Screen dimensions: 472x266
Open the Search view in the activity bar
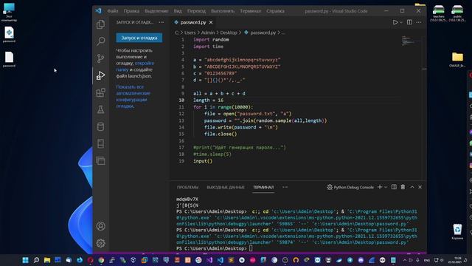pos(100,41)
